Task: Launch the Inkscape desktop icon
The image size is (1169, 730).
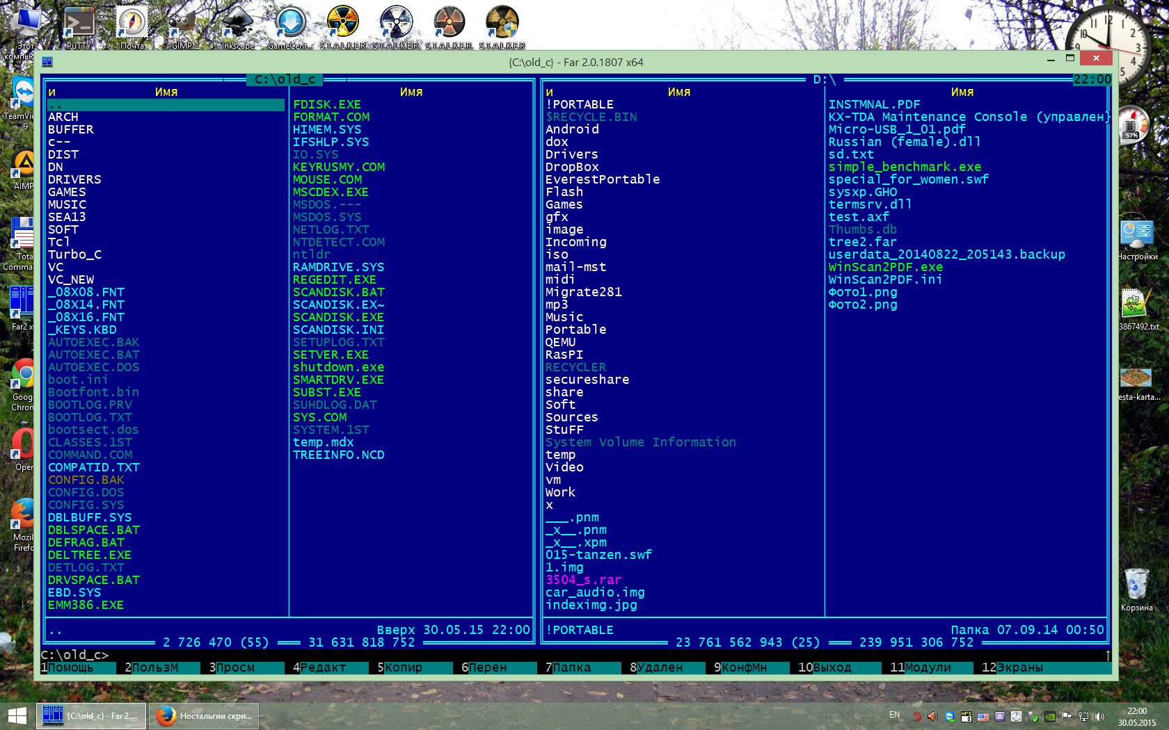Action: tap(237, 28)
